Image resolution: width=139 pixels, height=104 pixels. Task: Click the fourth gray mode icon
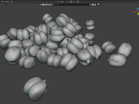49,5
